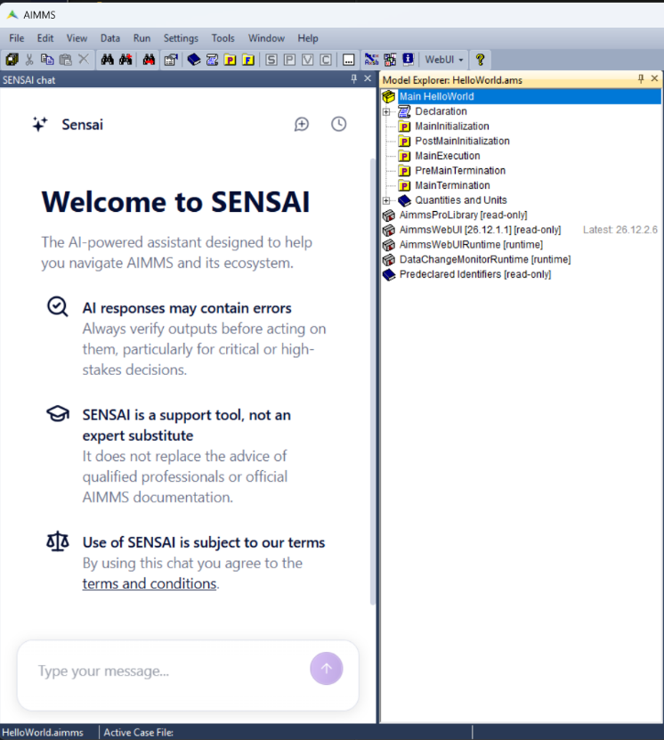Click the Latest: 26.12.2.6 version text

(620, 230)
